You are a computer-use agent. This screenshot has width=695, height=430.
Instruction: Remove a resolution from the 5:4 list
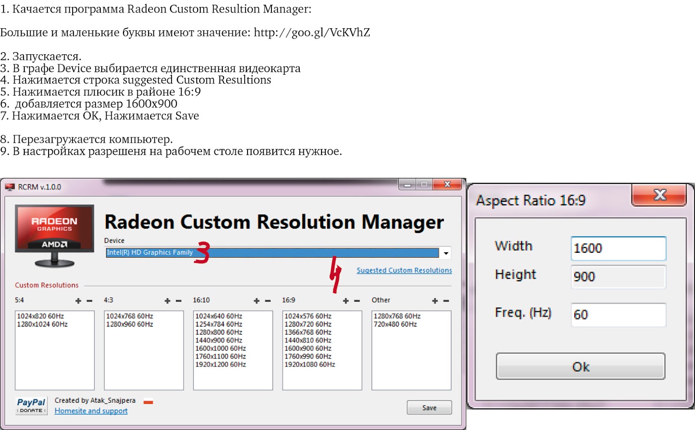[89, 301]
